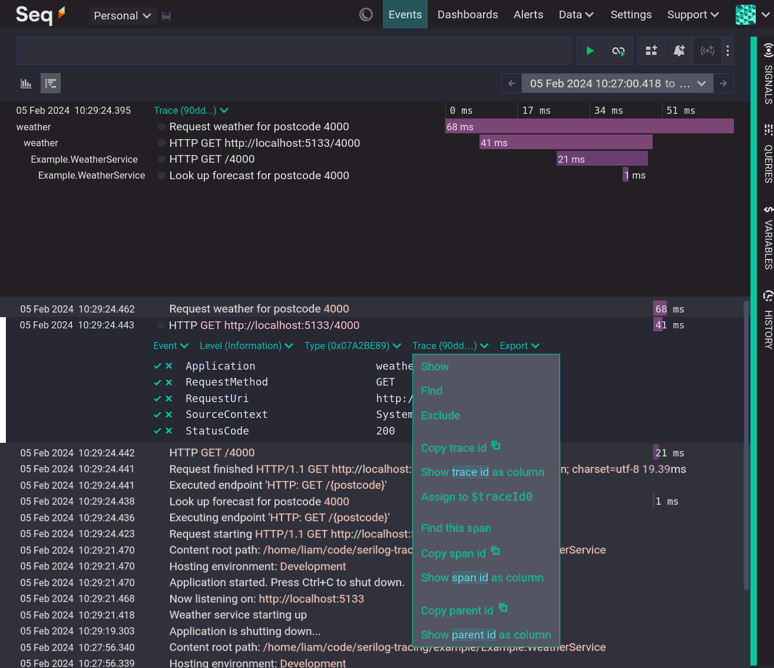Screen dimensions: 774x668
Task: Create a signal from the query icon
Action: (707, 51)
